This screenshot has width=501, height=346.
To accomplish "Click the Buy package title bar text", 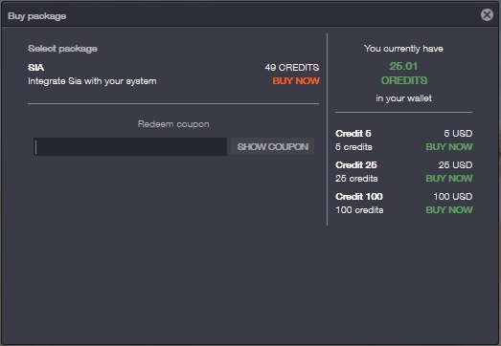I will coord(37,16).
